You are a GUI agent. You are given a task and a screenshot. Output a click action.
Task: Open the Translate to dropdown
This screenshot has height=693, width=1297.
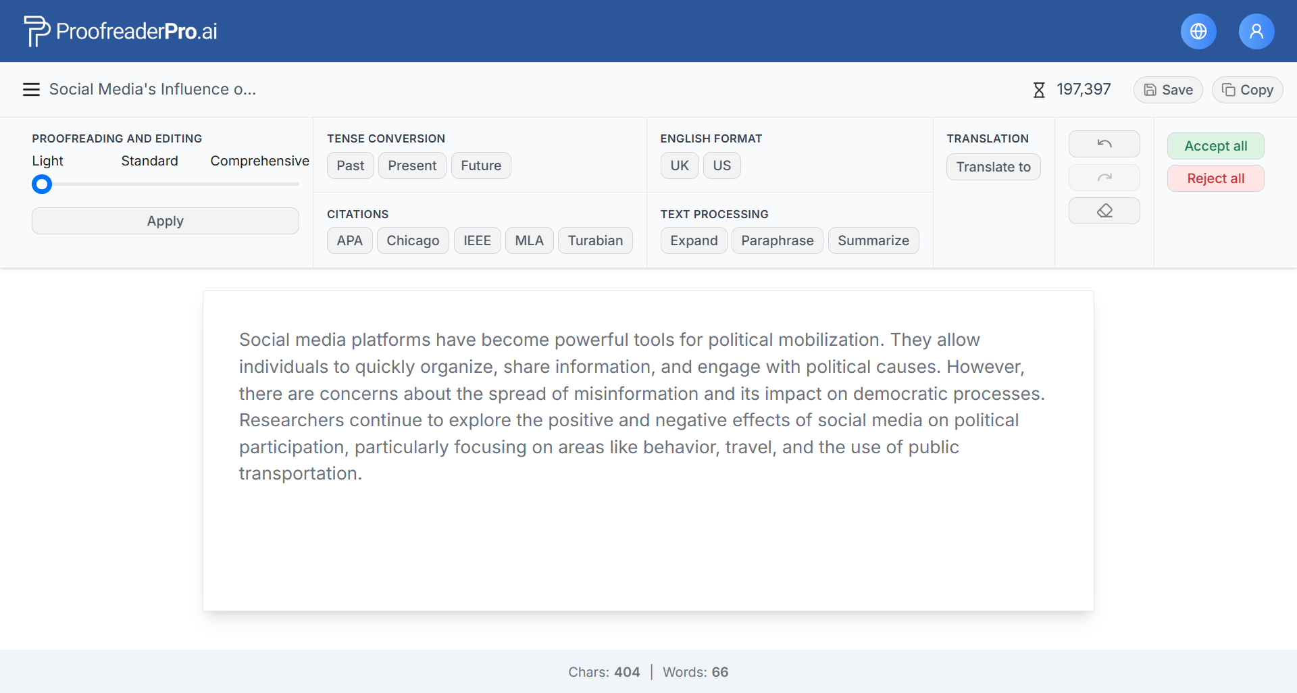(x=993, y=167)
